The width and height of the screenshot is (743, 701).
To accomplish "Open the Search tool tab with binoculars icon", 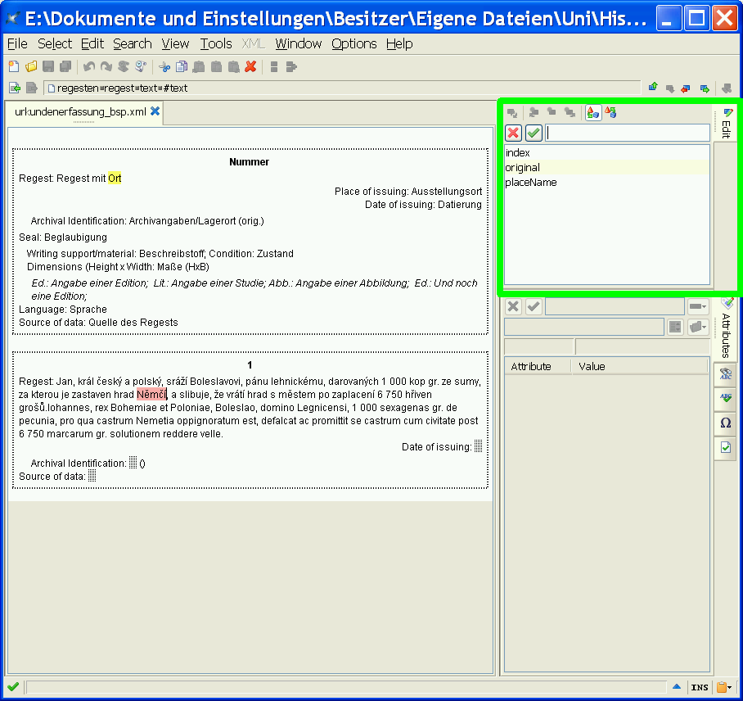I will [x=726, y=373].
